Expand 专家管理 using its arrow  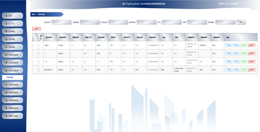[20, 47]
